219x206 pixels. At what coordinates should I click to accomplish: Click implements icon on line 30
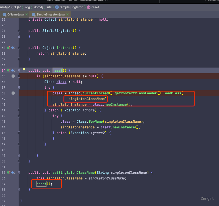(8, 48)
